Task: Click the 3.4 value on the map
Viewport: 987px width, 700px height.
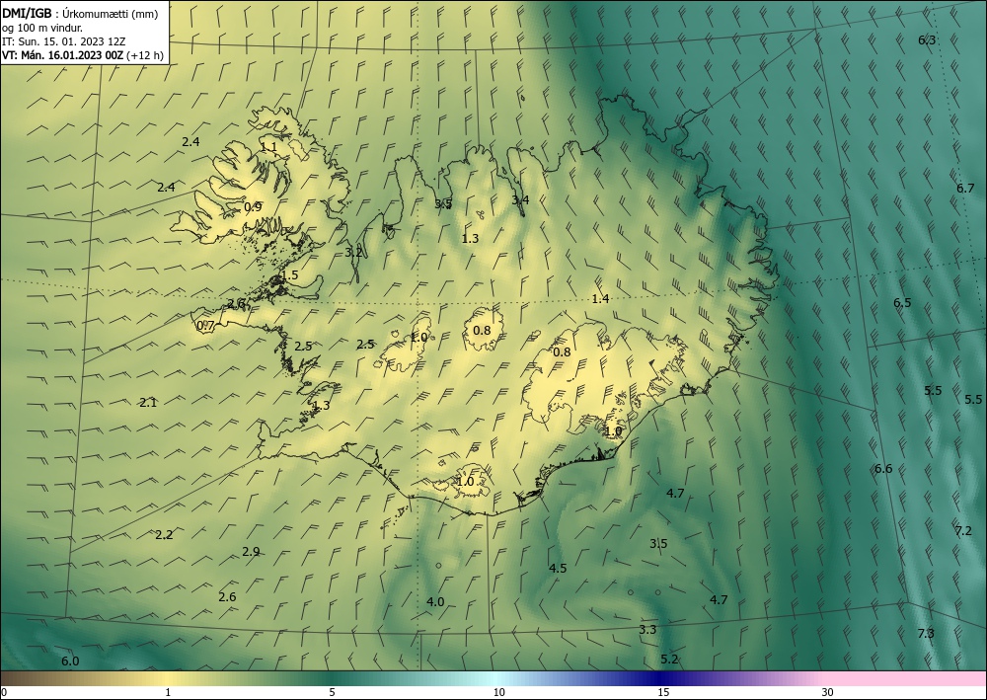Action: [x=520, y=200]
